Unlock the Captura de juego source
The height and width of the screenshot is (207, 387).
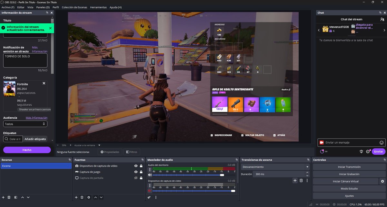141,172
